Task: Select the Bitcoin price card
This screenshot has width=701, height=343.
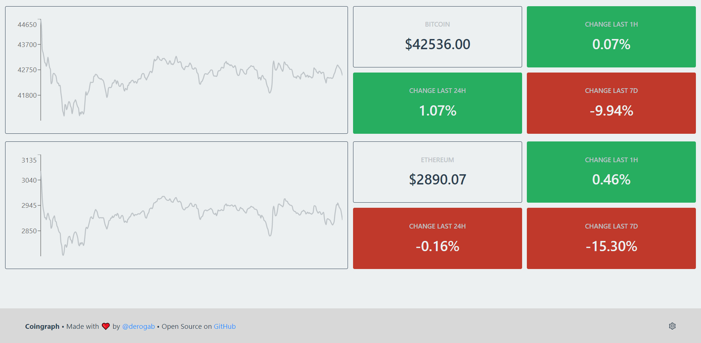Action: (x=437, y=37)
